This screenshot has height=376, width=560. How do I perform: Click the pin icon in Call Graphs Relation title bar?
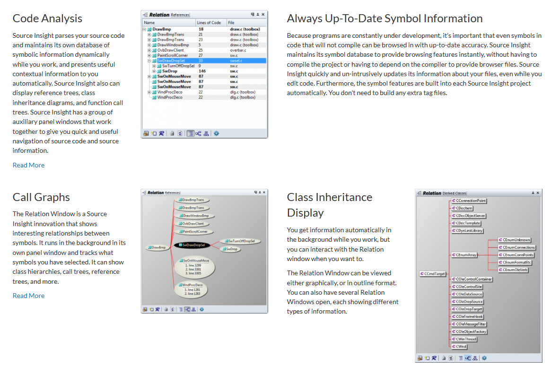click(260, 192)
